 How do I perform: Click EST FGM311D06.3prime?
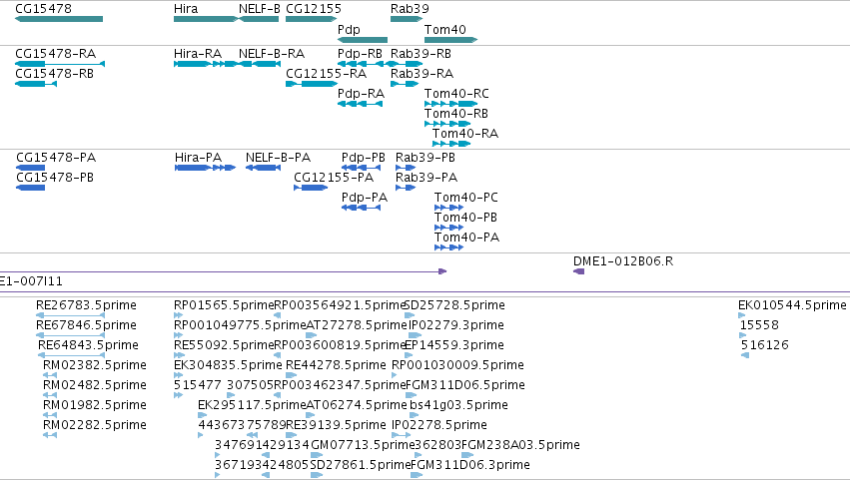pos(470,465)
